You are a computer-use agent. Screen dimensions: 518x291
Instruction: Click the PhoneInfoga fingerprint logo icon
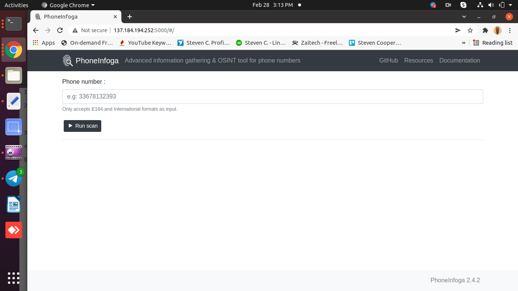[67, 61]
